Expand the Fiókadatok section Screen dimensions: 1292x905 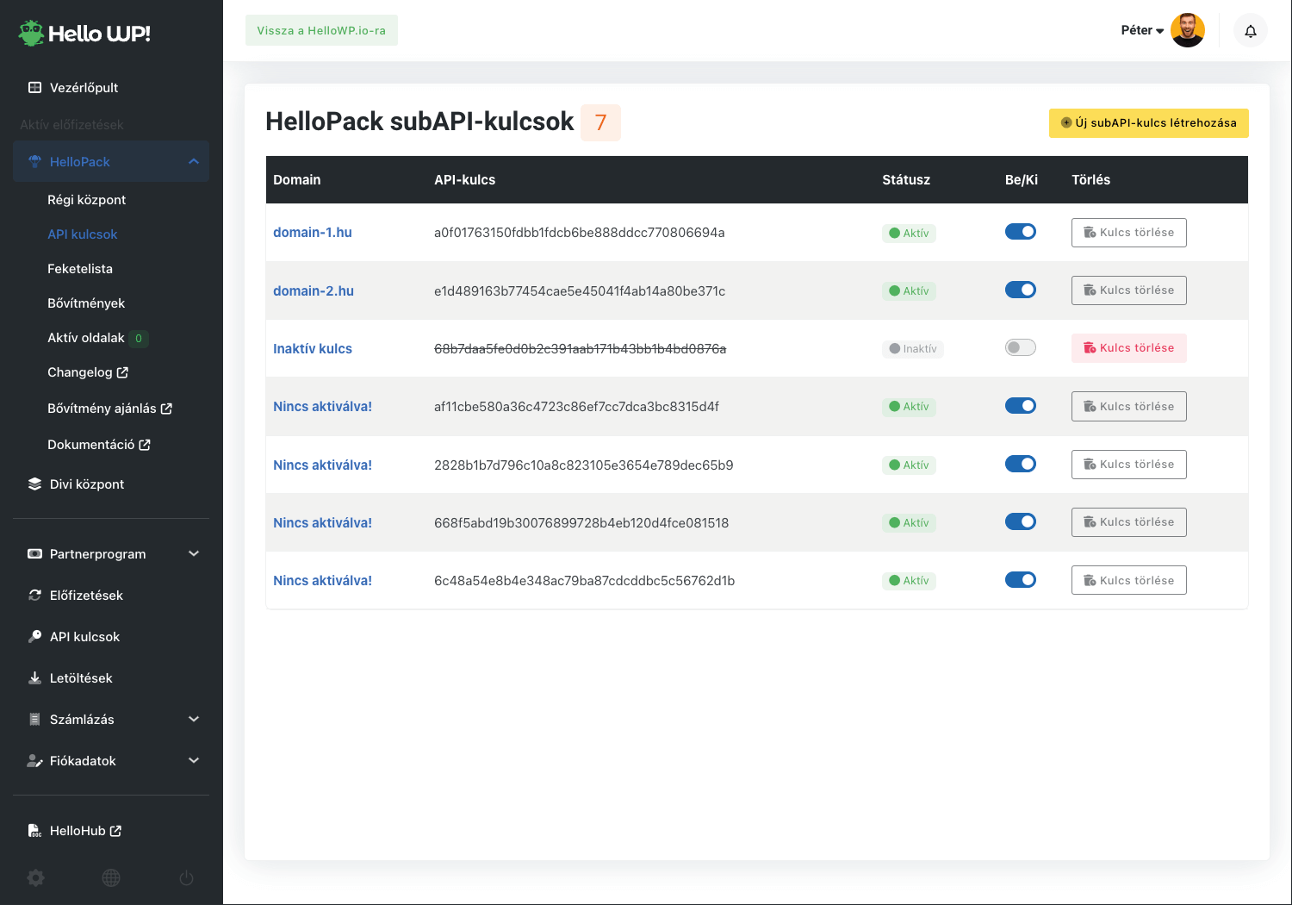[x=194, y=760]
